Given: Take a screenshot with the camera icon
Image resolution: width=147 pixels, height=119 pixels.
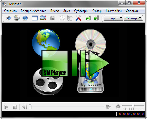Looking at the screenshot, I should tap(52, 18).
